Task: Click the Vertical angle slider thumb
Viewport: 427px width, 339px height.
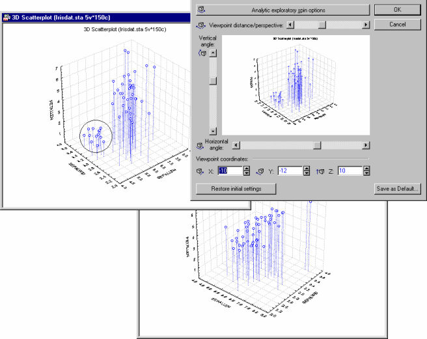Action: [x=213, y=81]
